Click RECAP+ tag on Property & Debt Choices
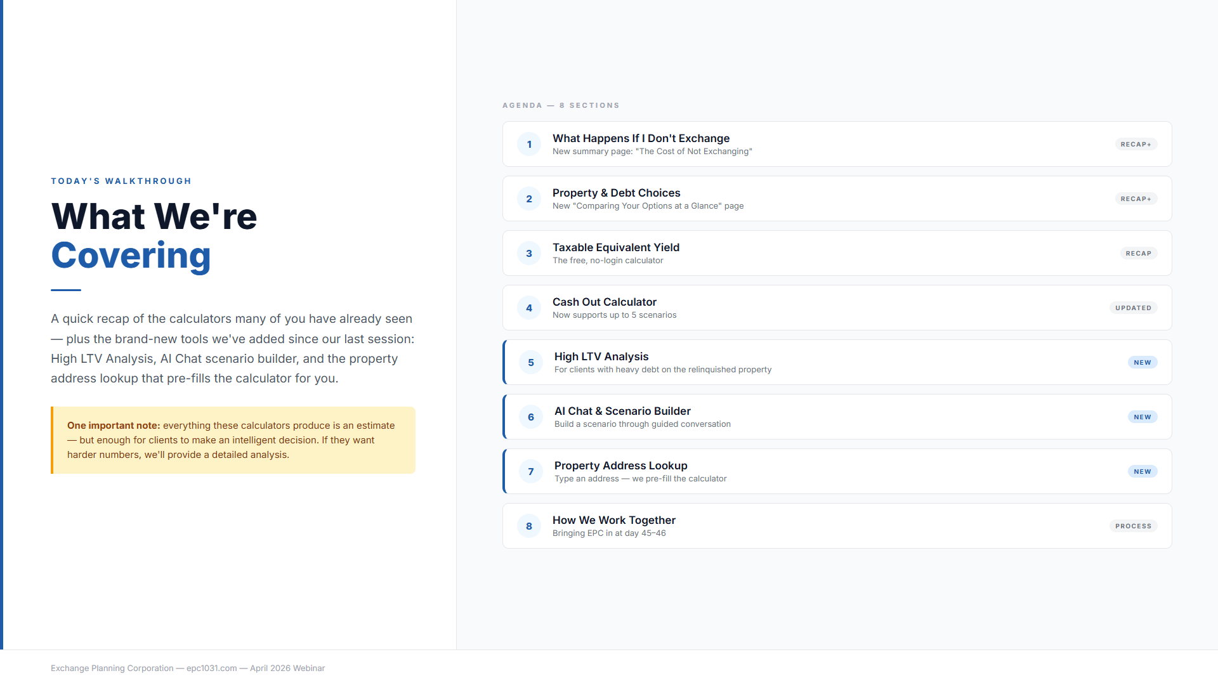 point(1136,199)
